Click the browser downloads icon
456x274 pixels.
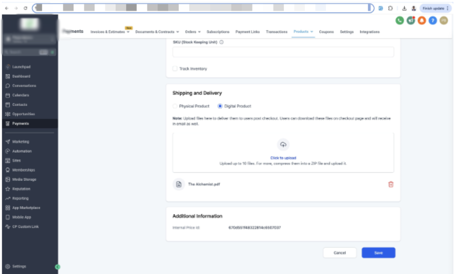[x=404, y=8]
